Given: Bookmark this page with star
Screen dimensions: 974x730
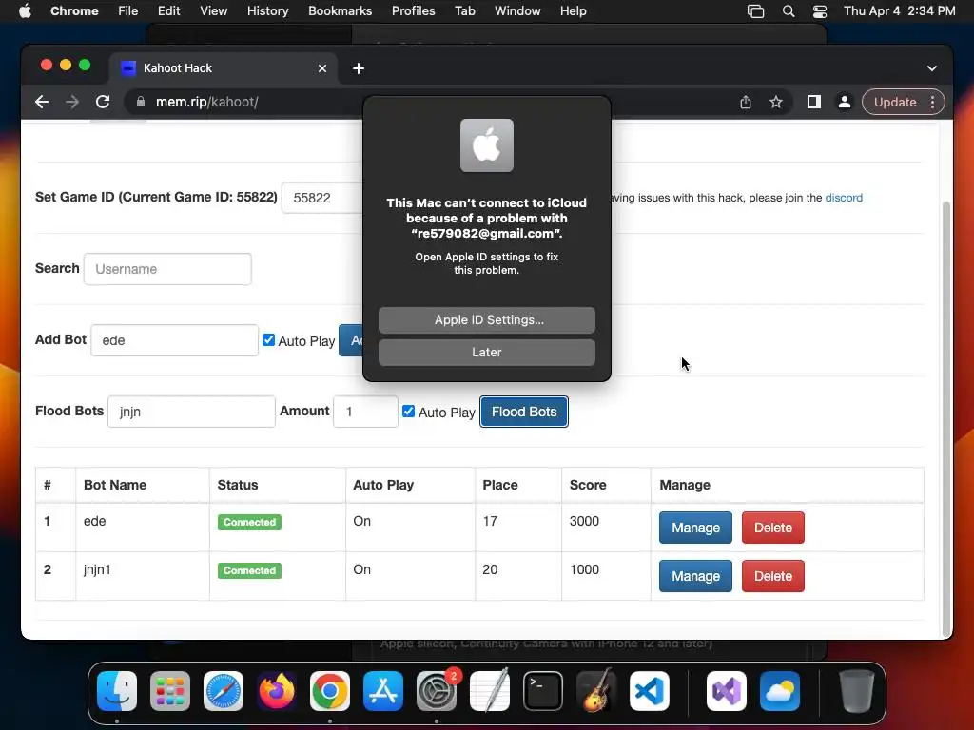Looking at the screenshot, I should pyautogui.click(x=776, y=102).
